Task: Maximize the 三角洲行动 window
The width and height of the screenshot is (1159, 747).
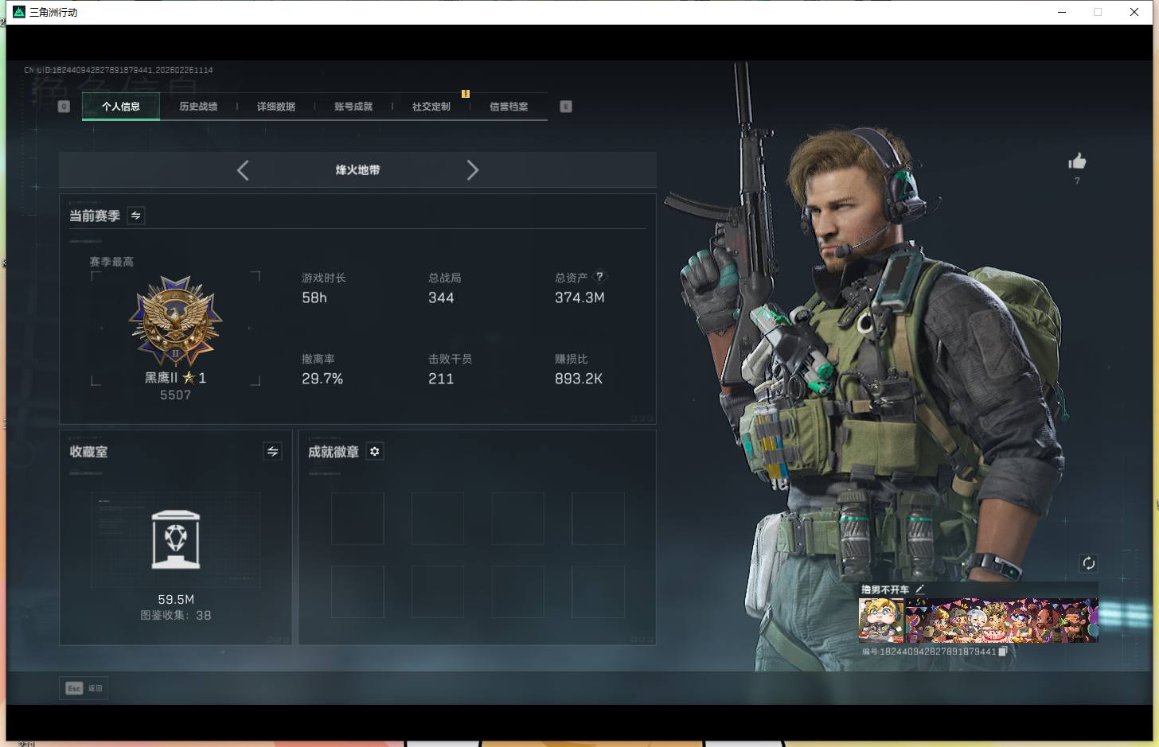Action: pos(1098,12)
